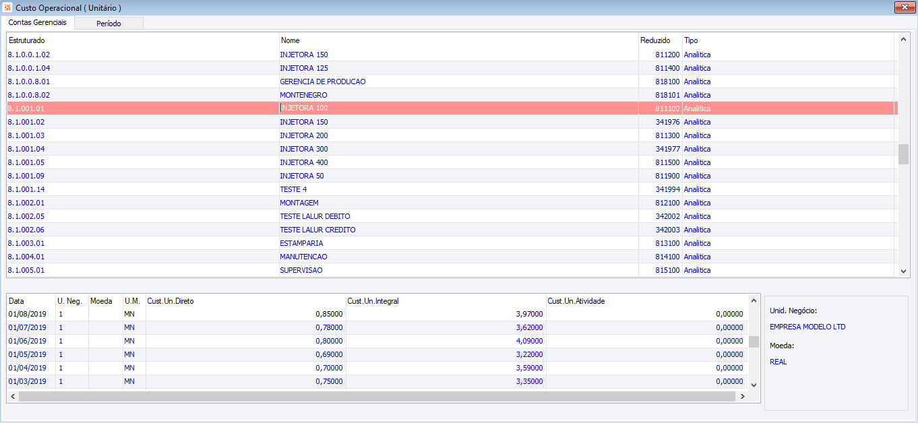Click the Cust.Un.Direto column header
The width and height of the screenshot is (918, 423).
pos(245,301)
